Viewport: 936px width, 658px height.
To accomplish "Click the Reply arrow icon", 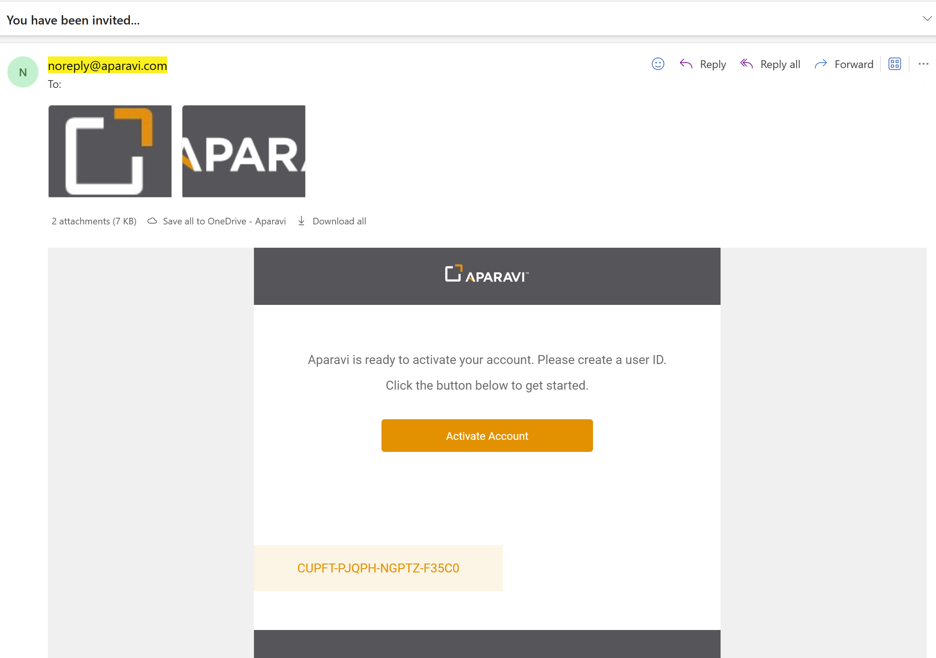I will [686, 64].
